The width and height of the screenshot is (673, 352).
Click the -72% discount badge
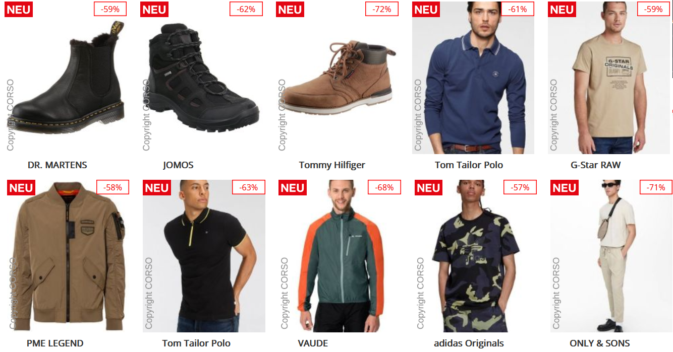(x=382, y=9)
